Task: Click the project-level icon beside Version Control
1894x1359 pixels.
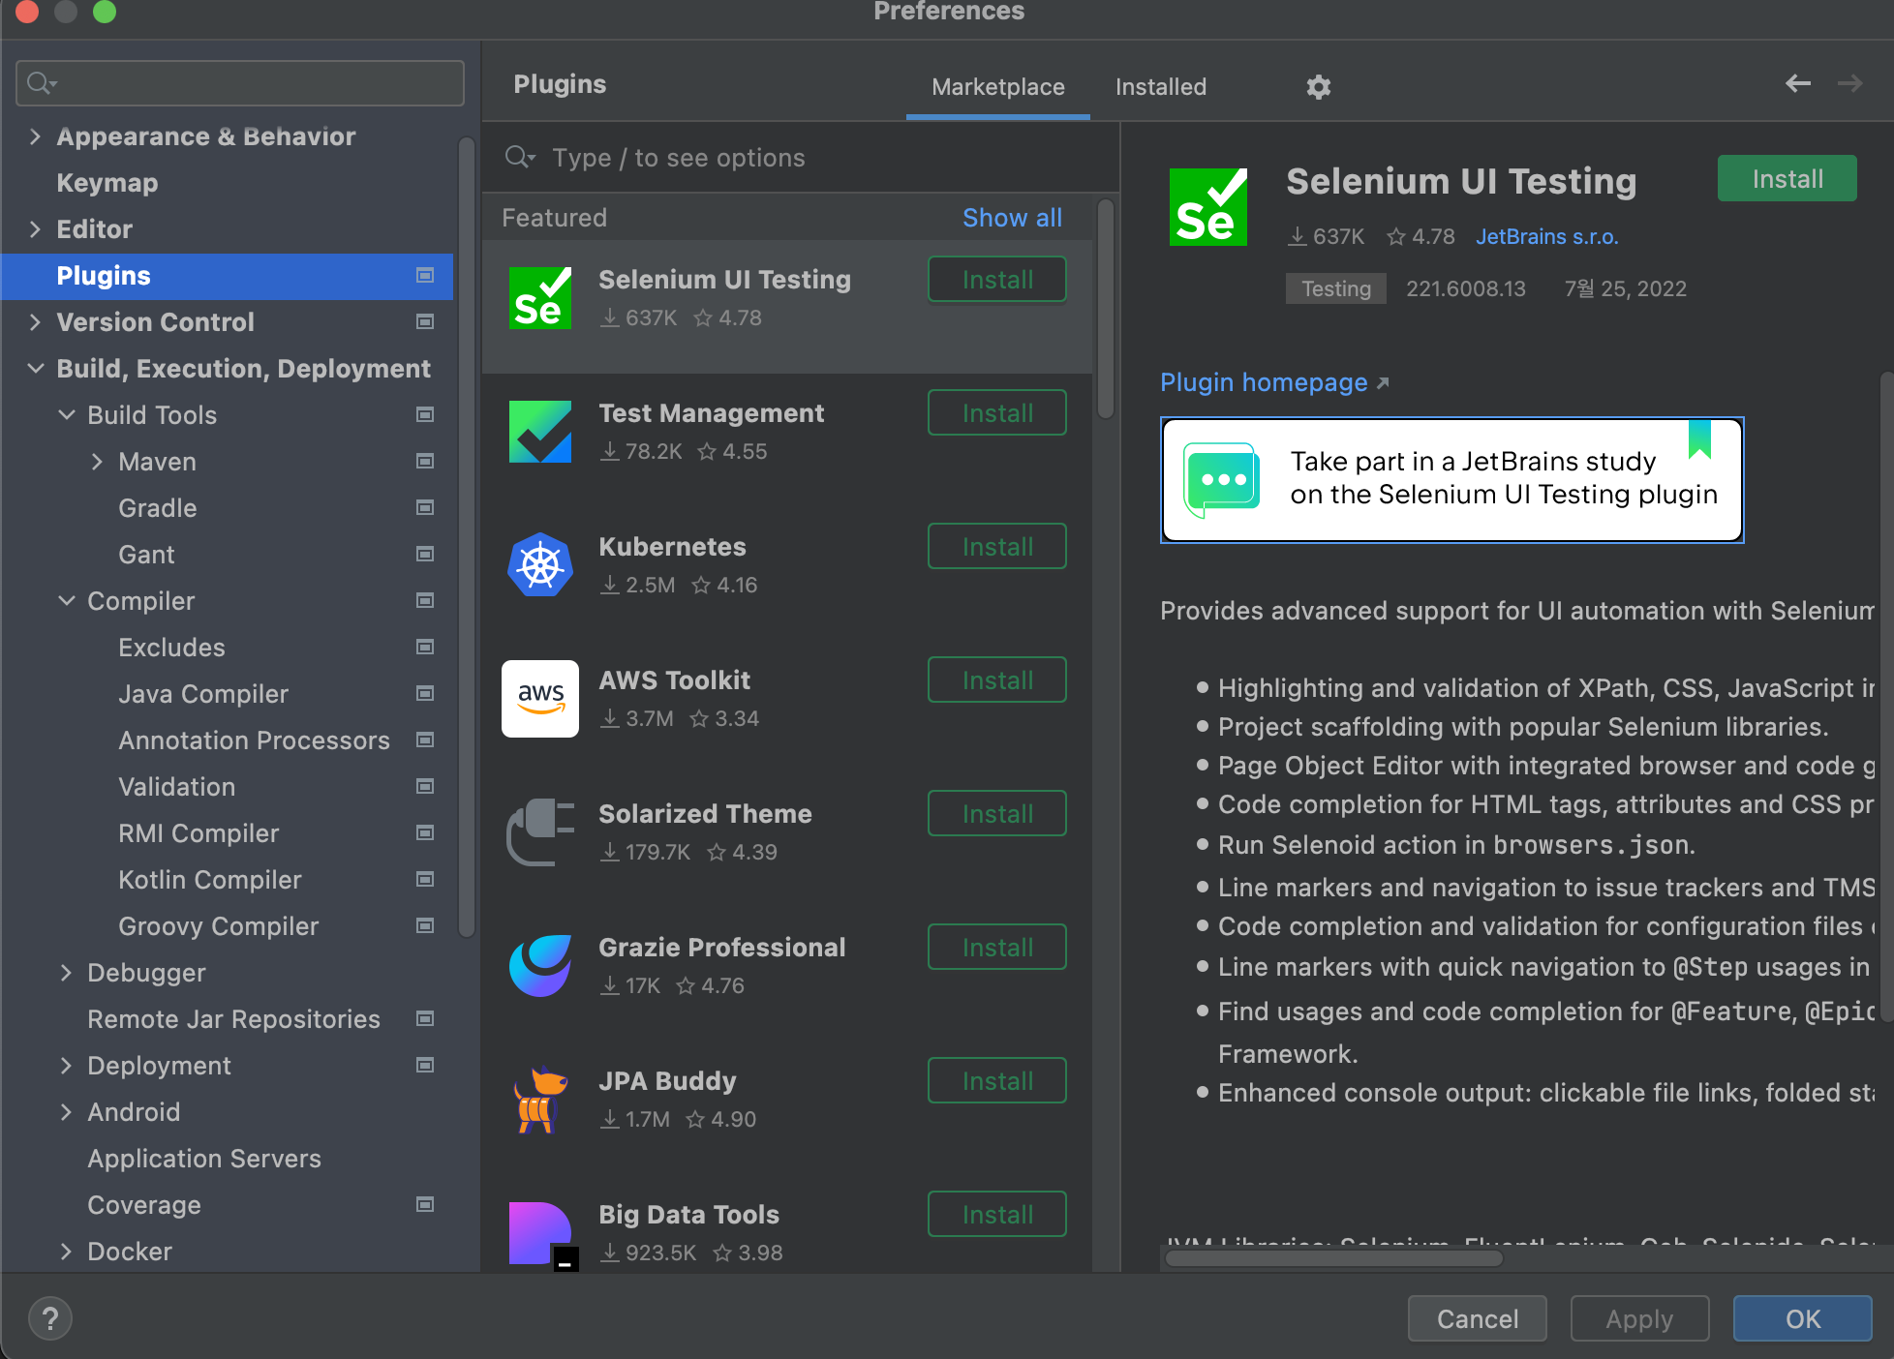Action: pos(425,322)
